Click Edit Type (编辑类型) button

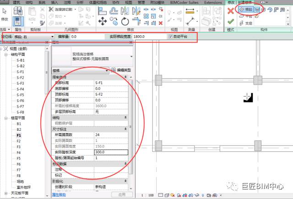121,70
